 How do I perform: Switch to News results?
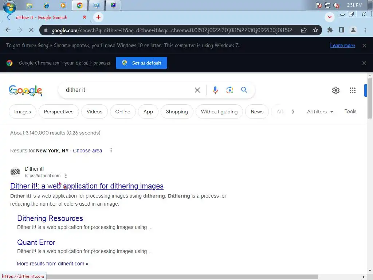[257, 112]
